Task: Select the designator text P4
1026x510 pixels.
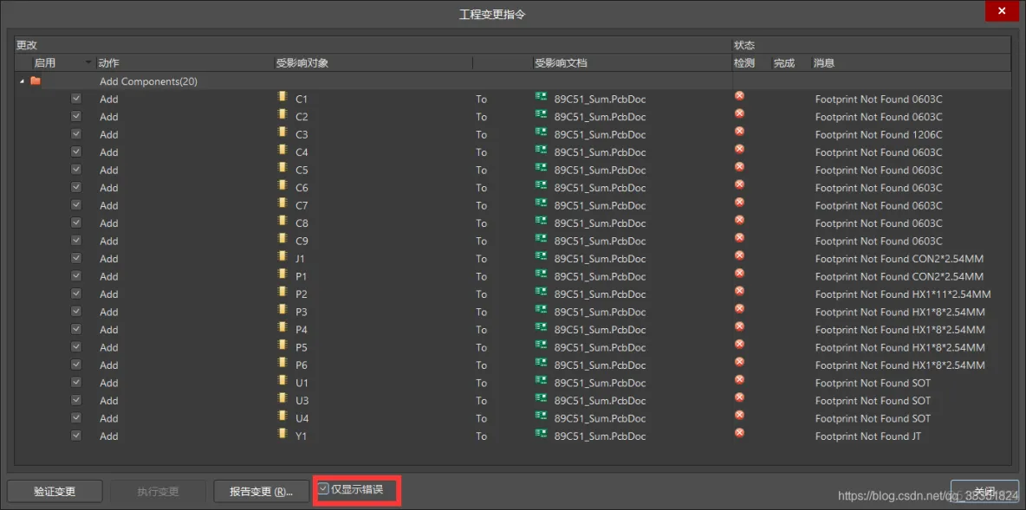Action: (x=302, y=330)
